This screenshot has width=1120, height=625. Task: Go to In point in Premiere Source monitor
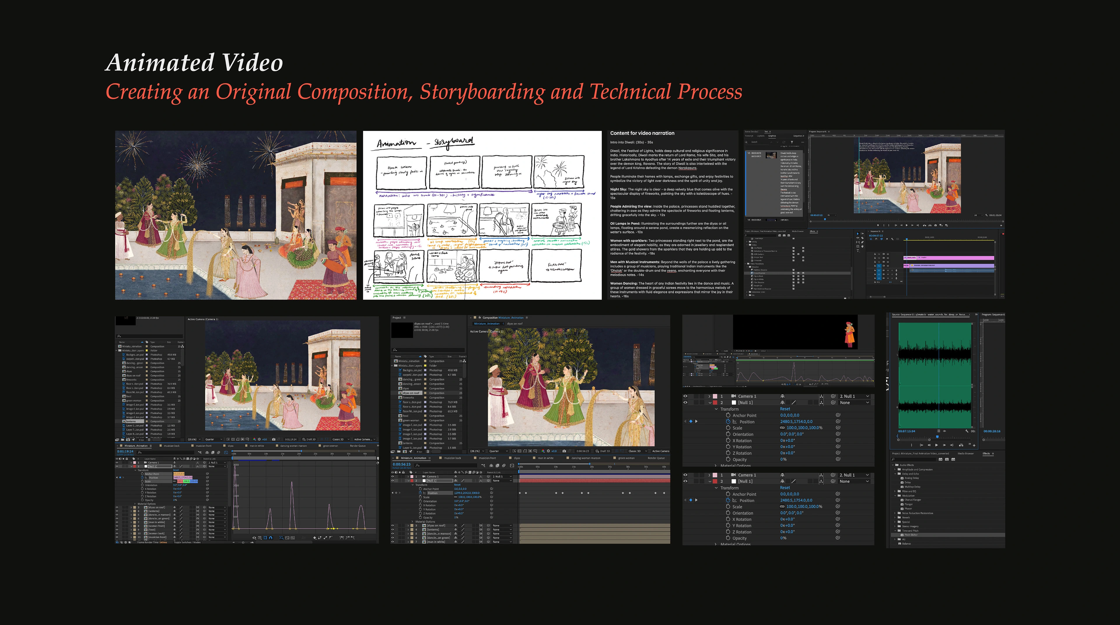click(x=922, y=445)
